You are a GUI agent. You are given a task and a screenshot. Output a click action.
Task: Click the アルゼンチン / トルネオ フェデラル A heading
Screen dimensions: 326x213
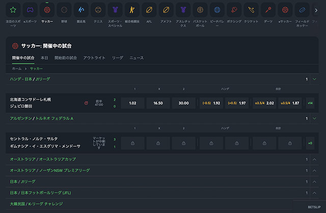(x=42, y=118)
